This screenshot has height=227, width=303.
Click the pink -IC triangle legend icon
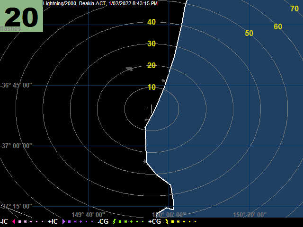14,221
